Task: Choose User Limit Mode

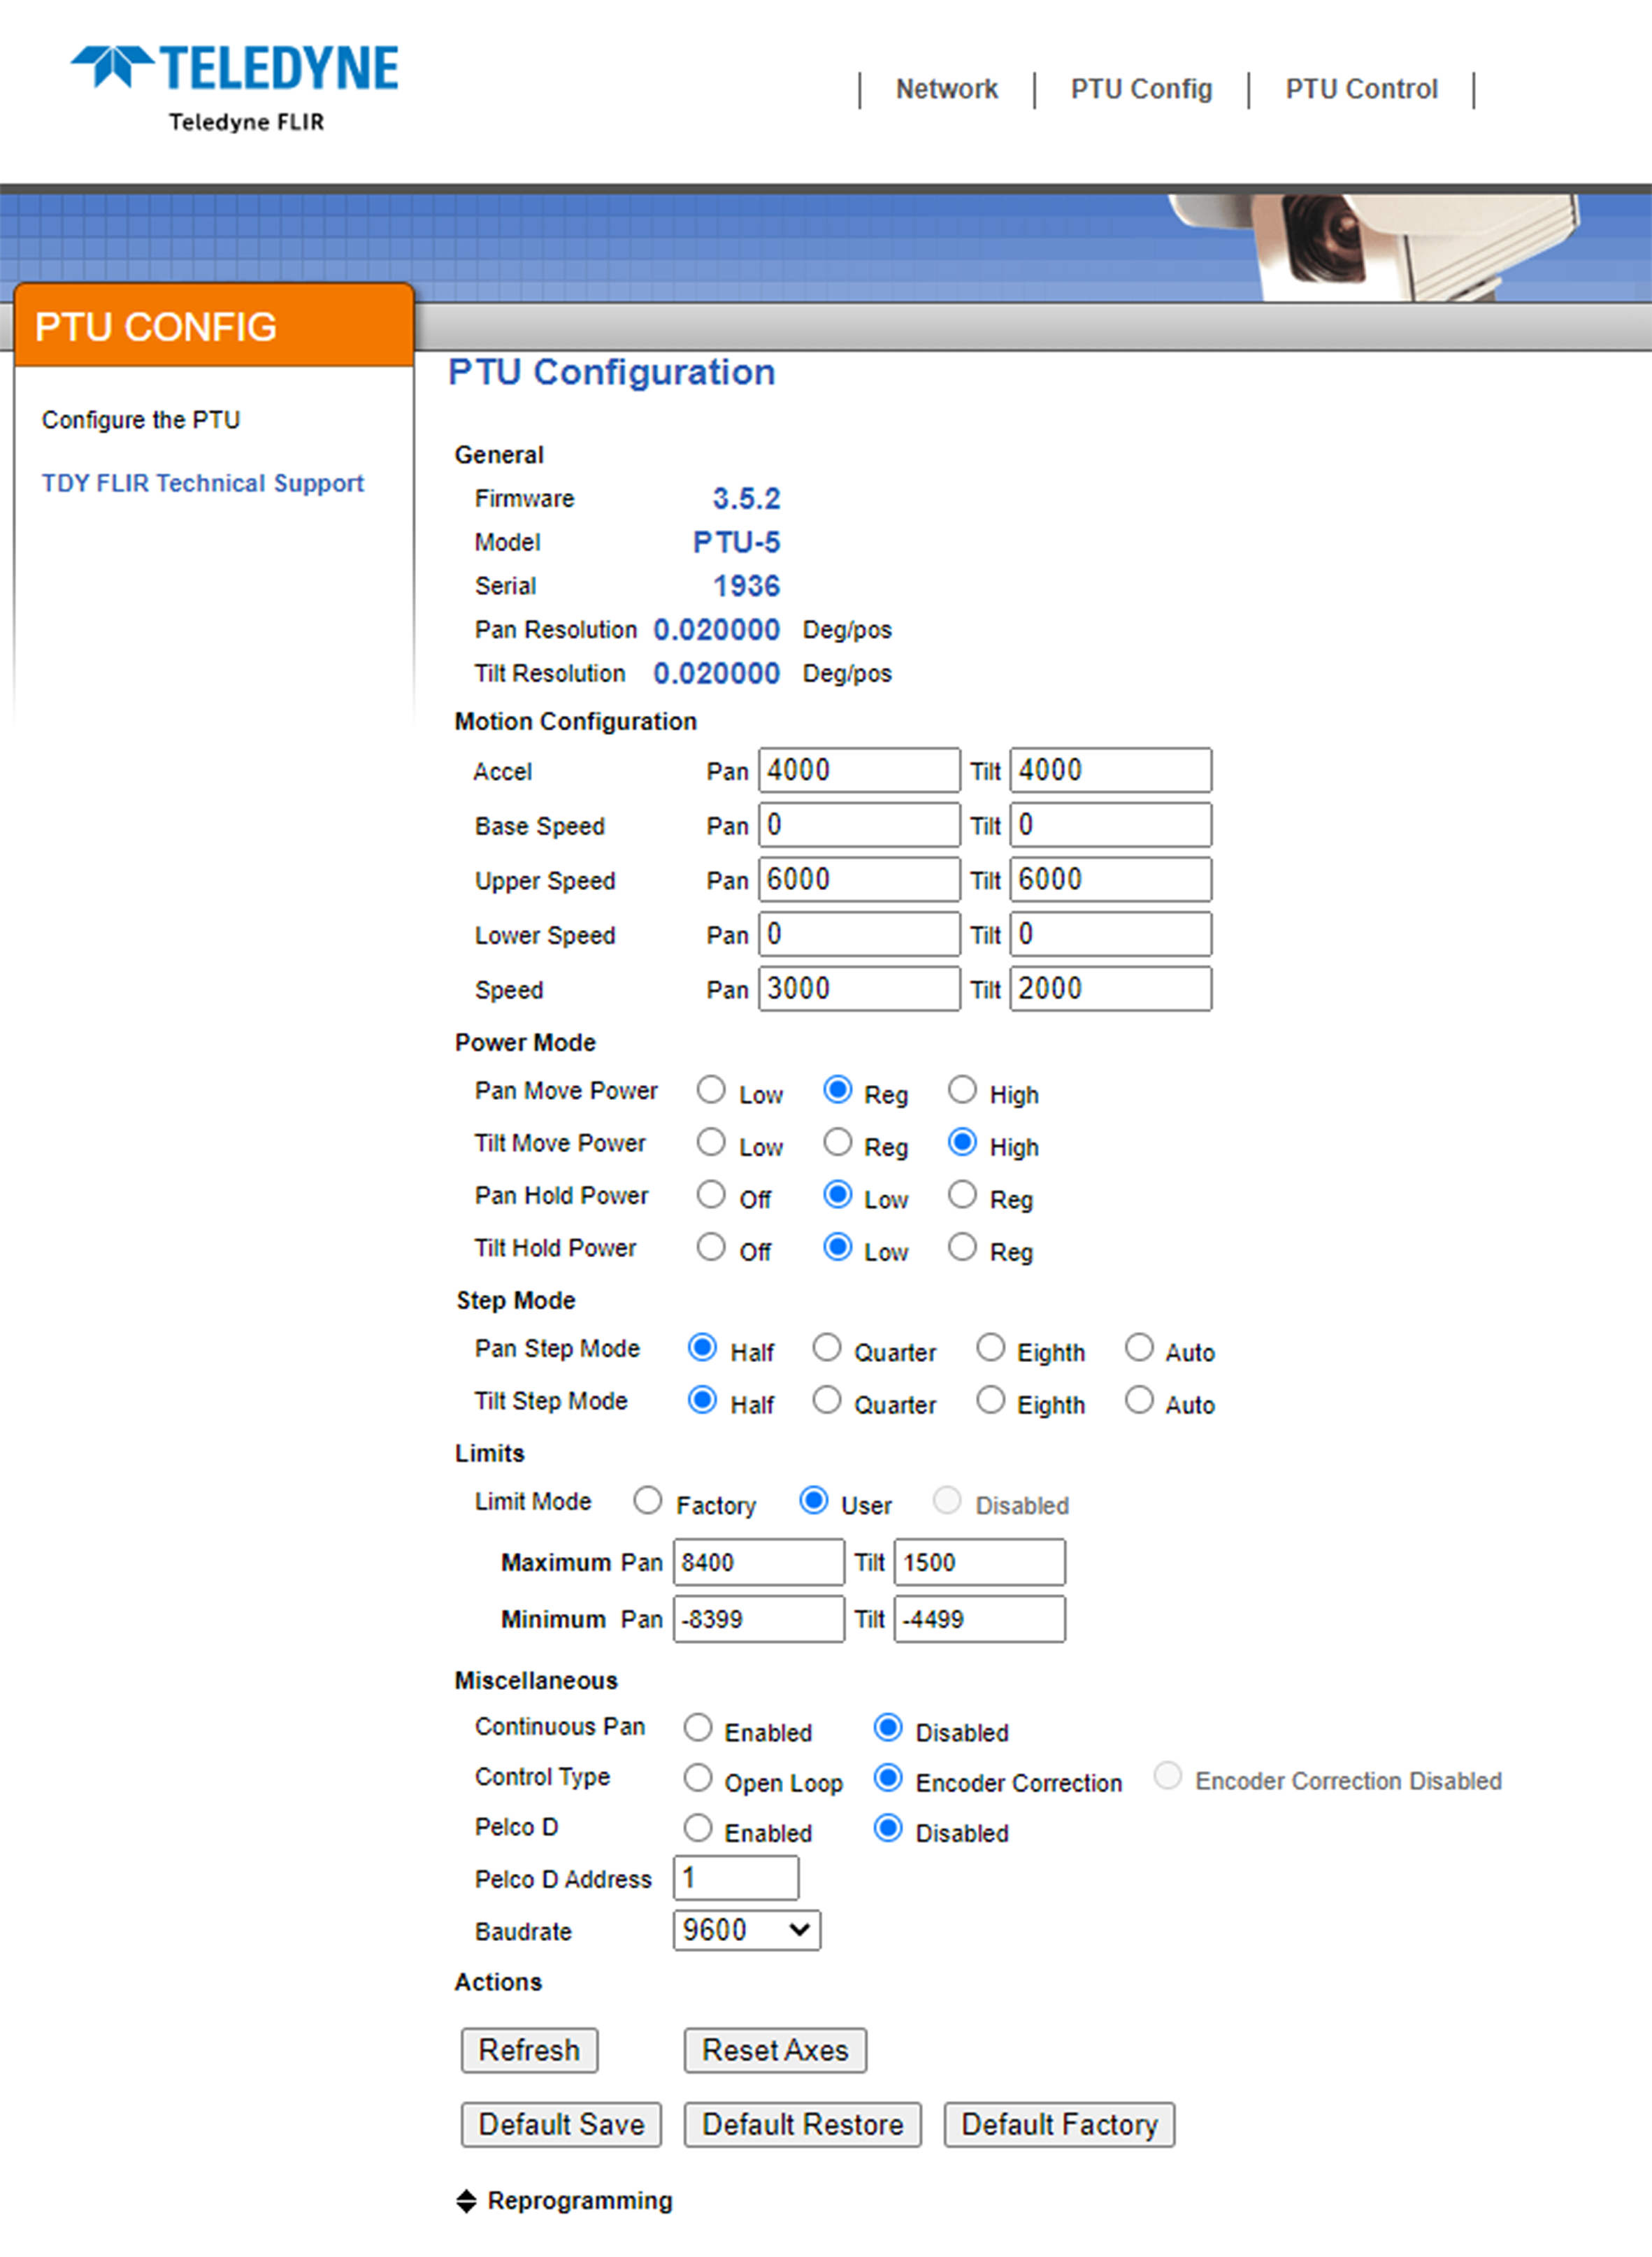Action: click(x=814, y=1500)
